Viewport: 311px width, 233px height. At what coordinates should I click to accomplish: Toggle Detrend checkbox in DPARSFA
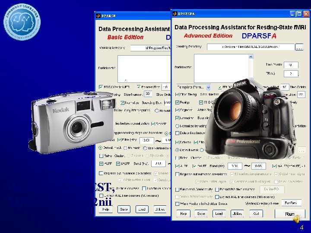coord(177,142)
